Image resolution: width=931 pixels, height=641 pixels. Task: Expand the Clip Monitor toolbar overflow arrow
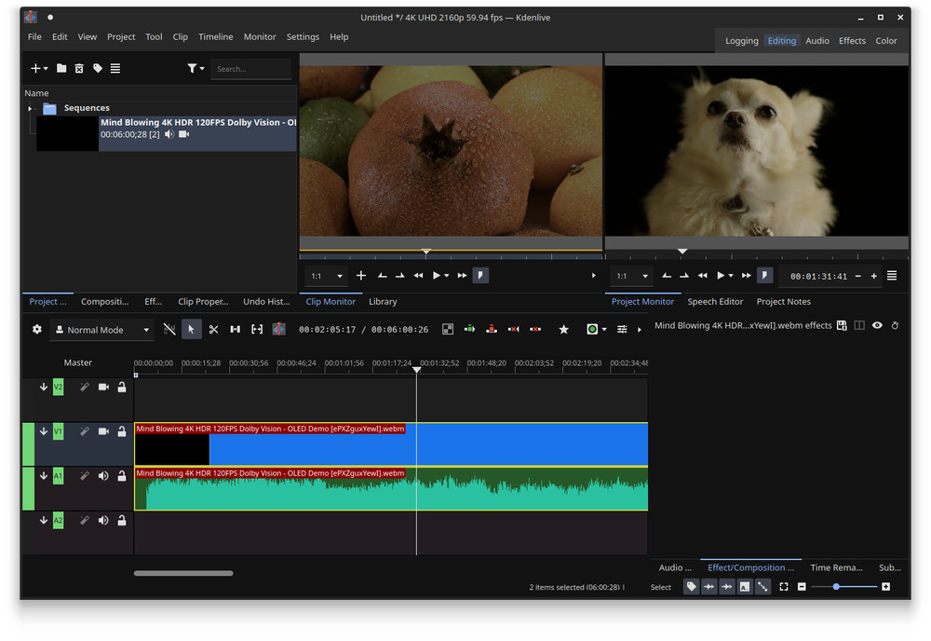pos(594,276)
